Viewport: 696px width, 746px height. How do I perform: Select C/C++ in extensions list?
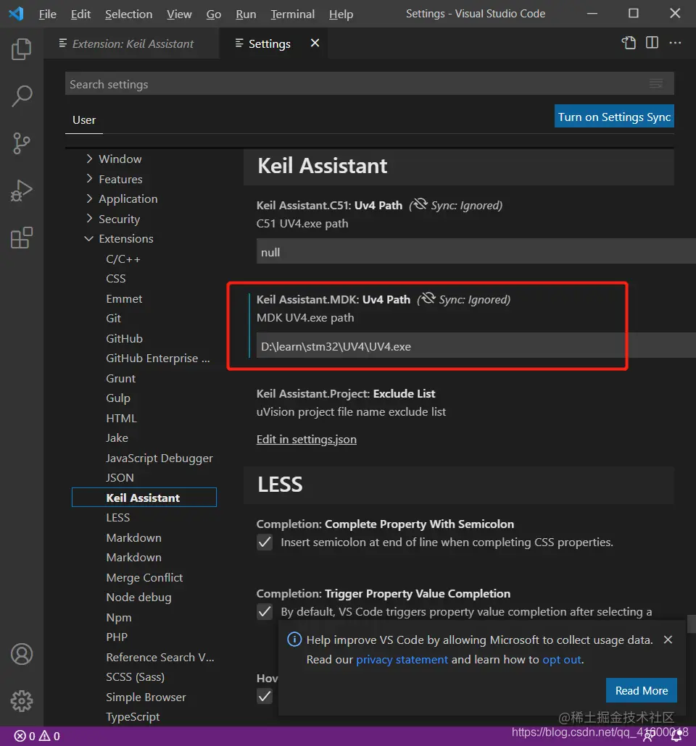(123, 259)
